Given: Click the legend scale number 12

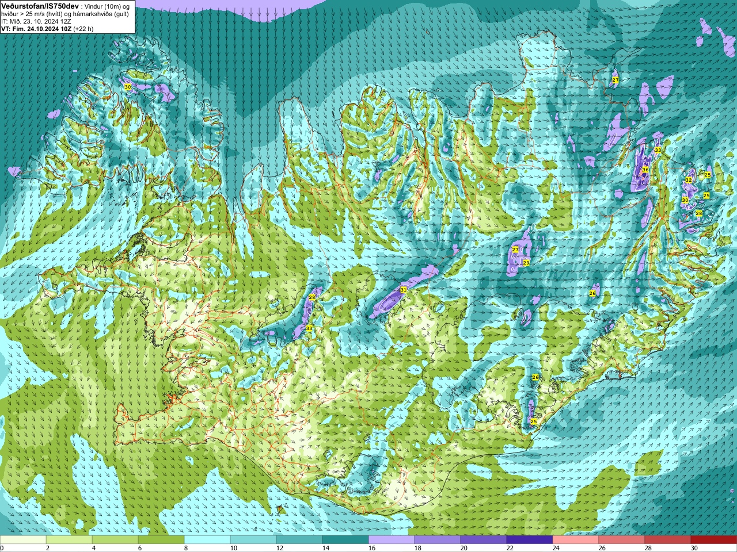Looking at the screenshot, I should click(280, 549).
